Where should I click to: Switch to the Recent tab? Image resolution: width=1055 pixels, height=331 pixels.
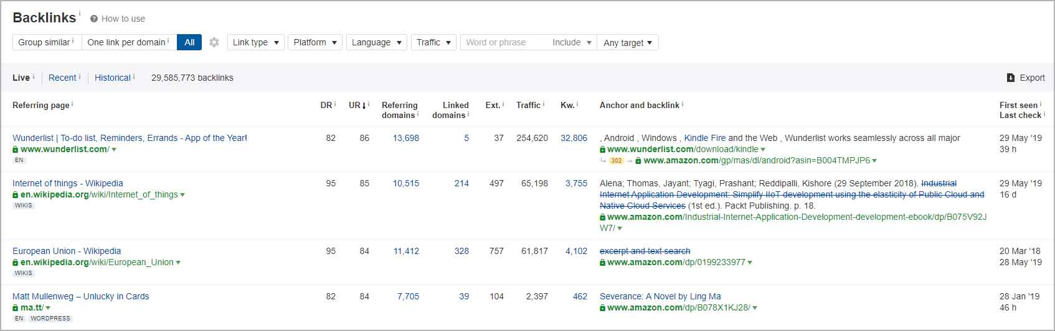(62, 78)
